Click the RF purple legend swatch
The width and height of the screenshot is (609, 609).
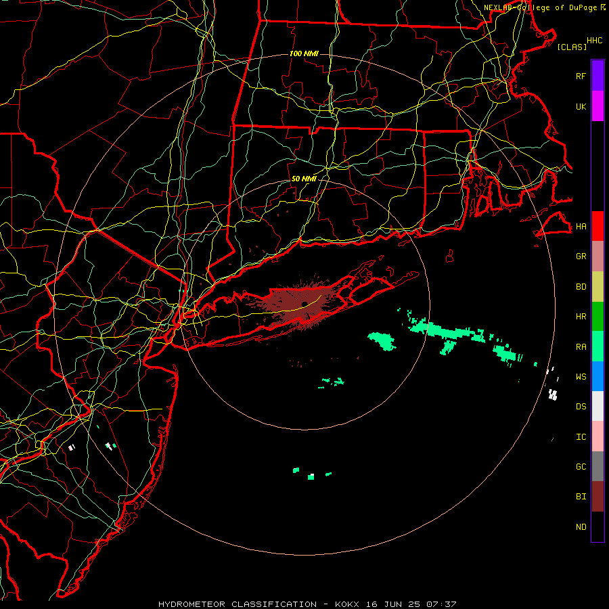(597, 76)
